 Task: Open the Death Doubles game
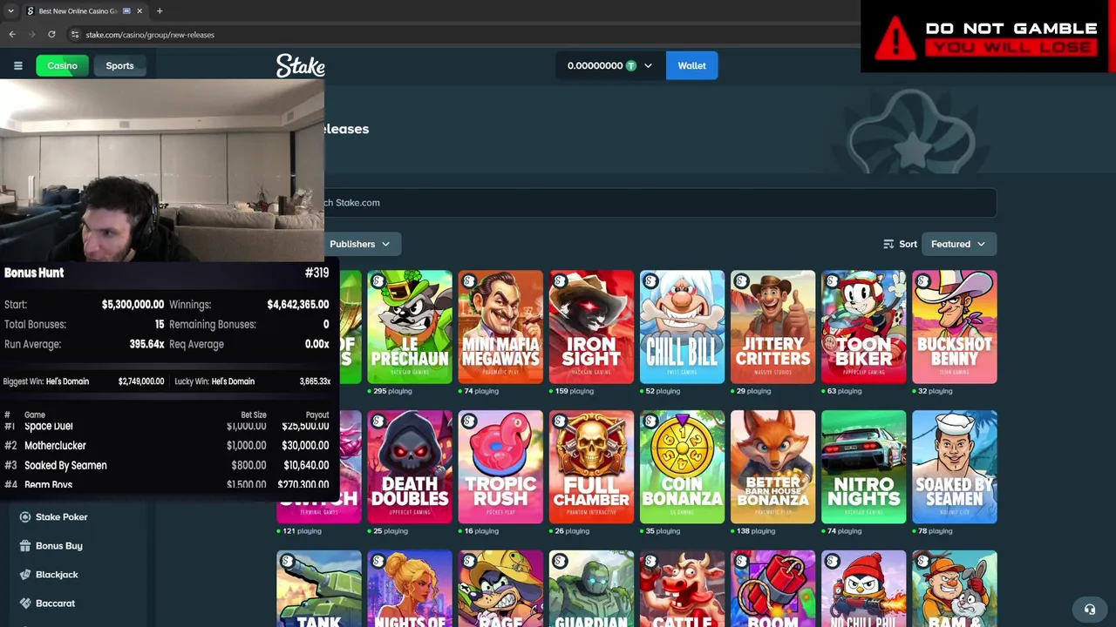410,467
